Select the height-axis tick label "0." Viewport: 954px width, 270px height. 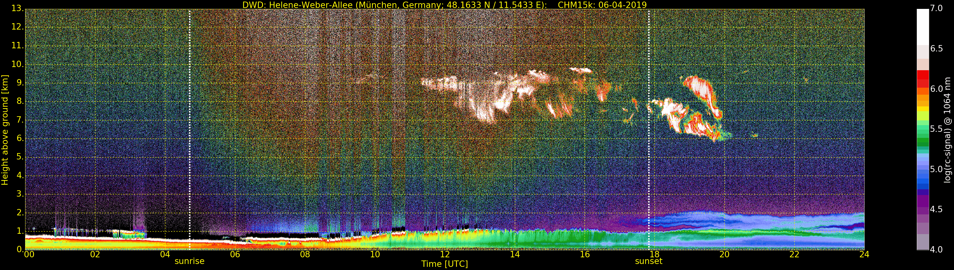pyautogui.click(x=20, y=249)
